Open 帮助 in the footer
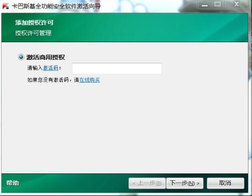 (x=13, y=183)
